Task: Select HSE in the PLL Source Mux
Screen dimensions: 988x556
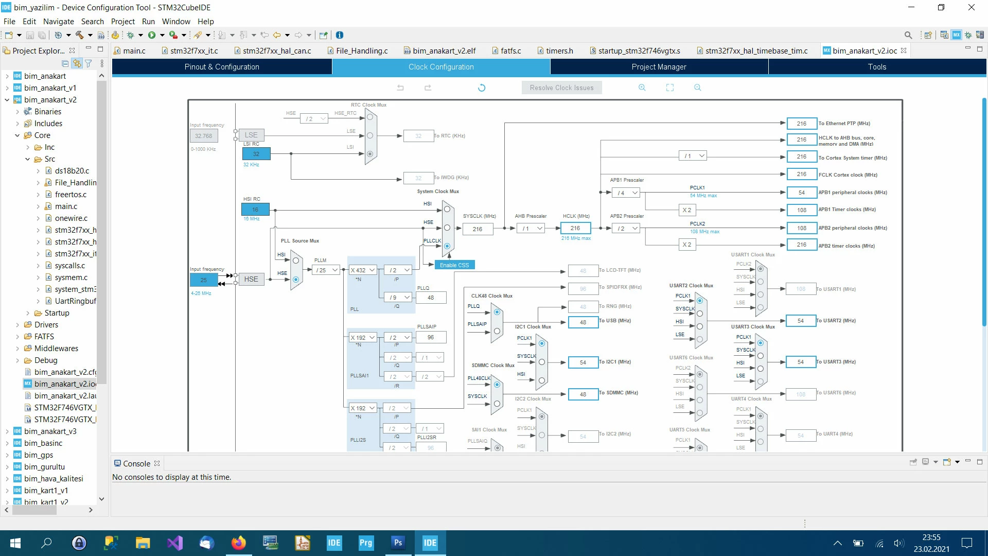Action: 296,280
